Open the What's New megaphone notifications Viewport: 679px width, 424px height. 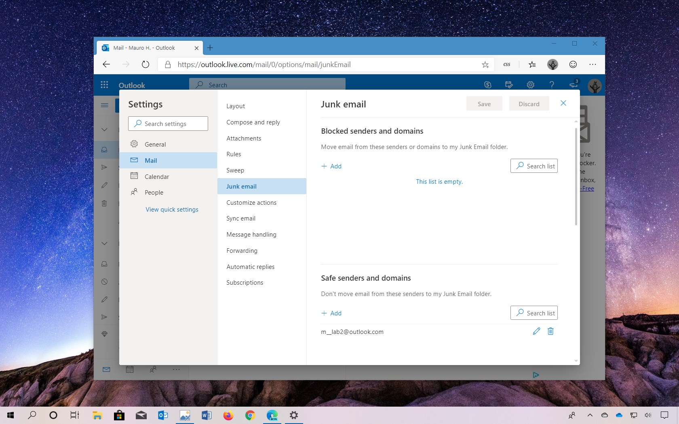[x=573, y=85]
